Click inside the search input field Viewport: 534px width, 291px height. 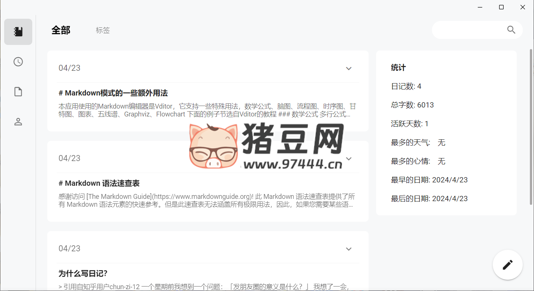pyautogui.click(x=469, y=30)
